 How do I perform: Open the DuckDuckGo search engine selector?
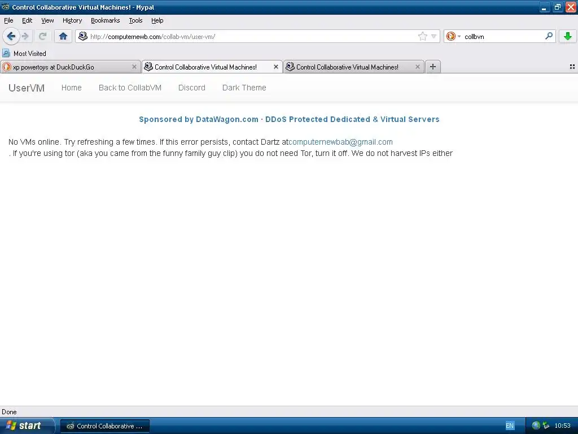453,36
